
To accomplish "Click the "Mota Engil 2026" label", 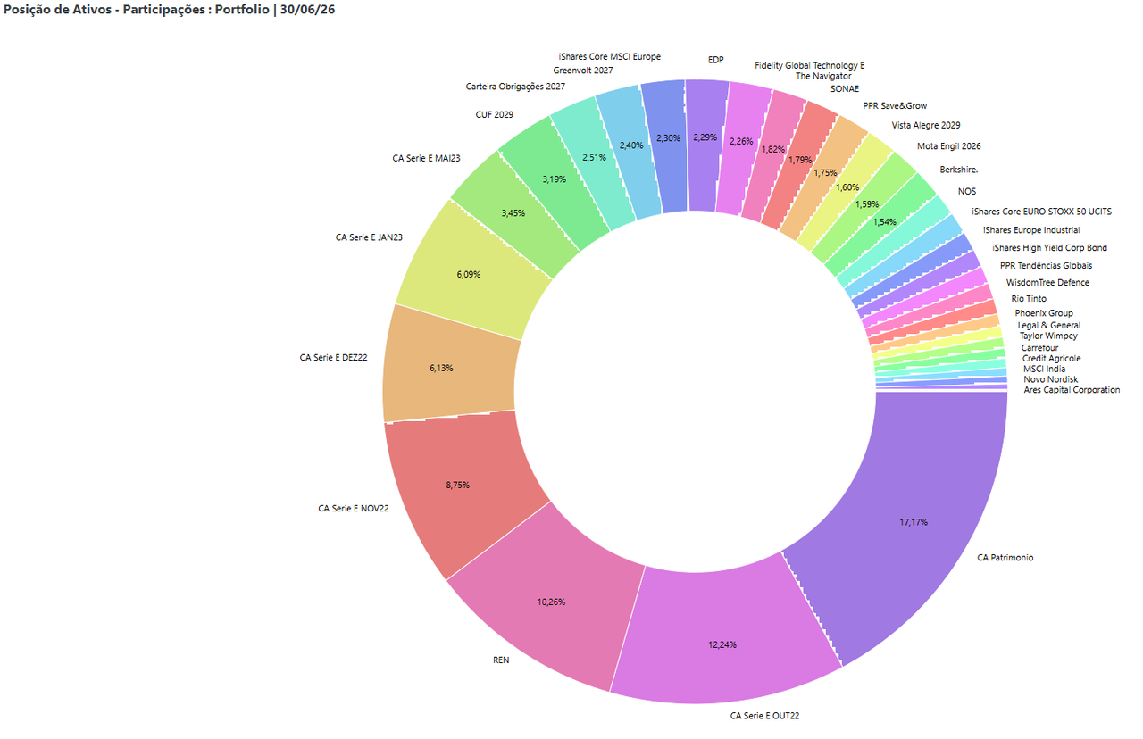I will [949, 146].
